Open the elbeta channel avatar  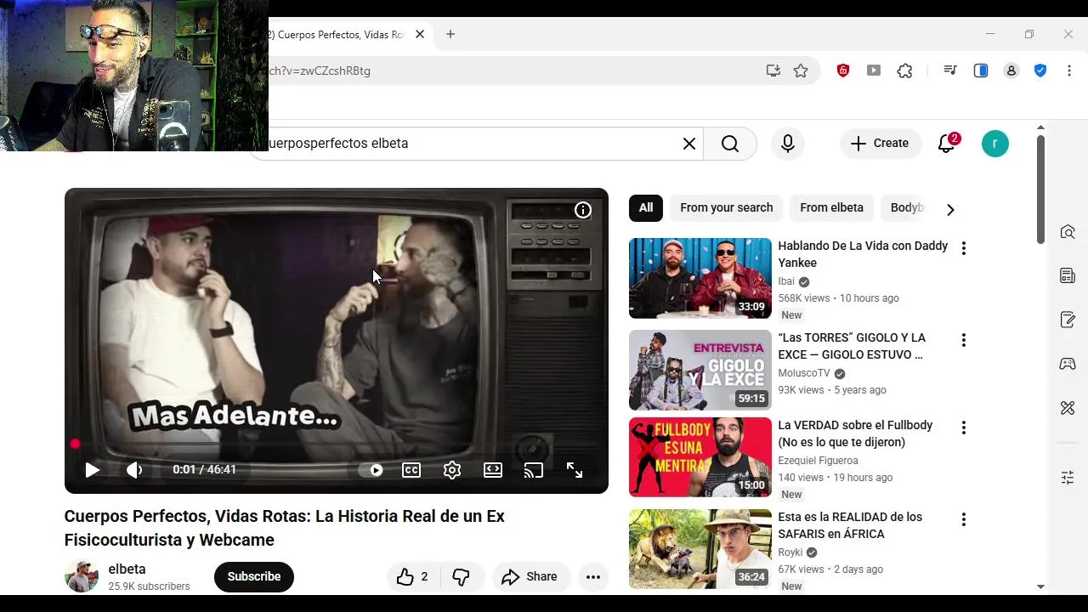[x=82, y=577]
